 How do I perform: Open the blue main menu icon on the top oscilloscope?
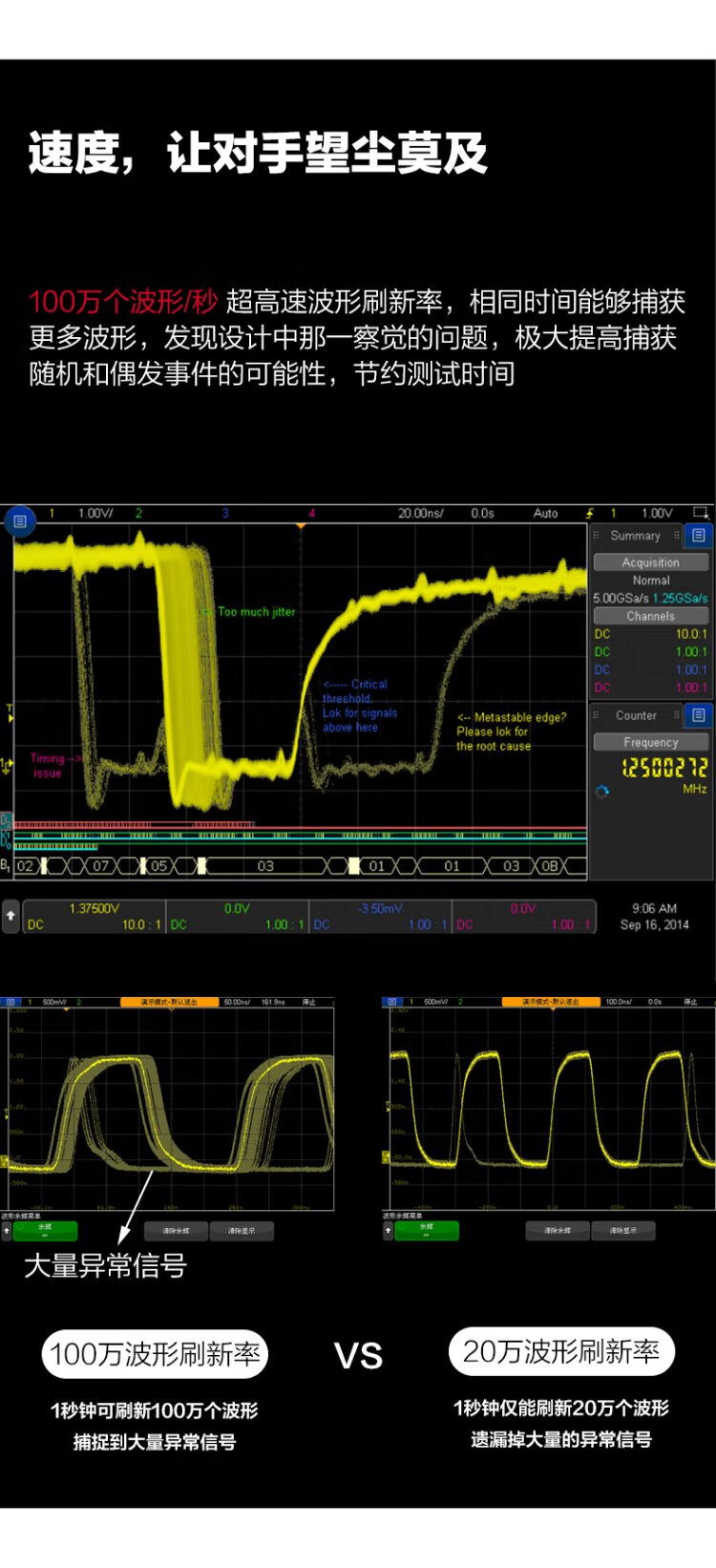(20, 521)
